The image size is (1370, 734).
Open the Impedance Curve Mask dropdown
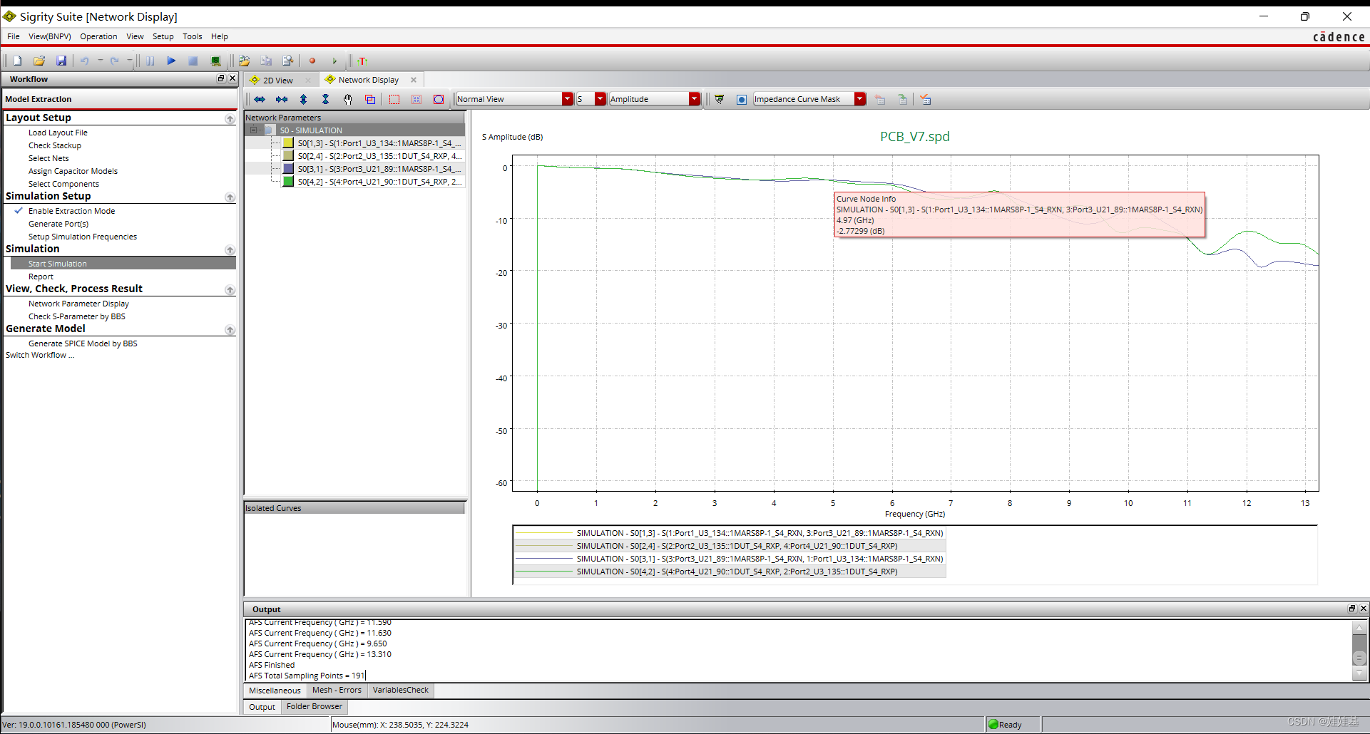point(860,99)
